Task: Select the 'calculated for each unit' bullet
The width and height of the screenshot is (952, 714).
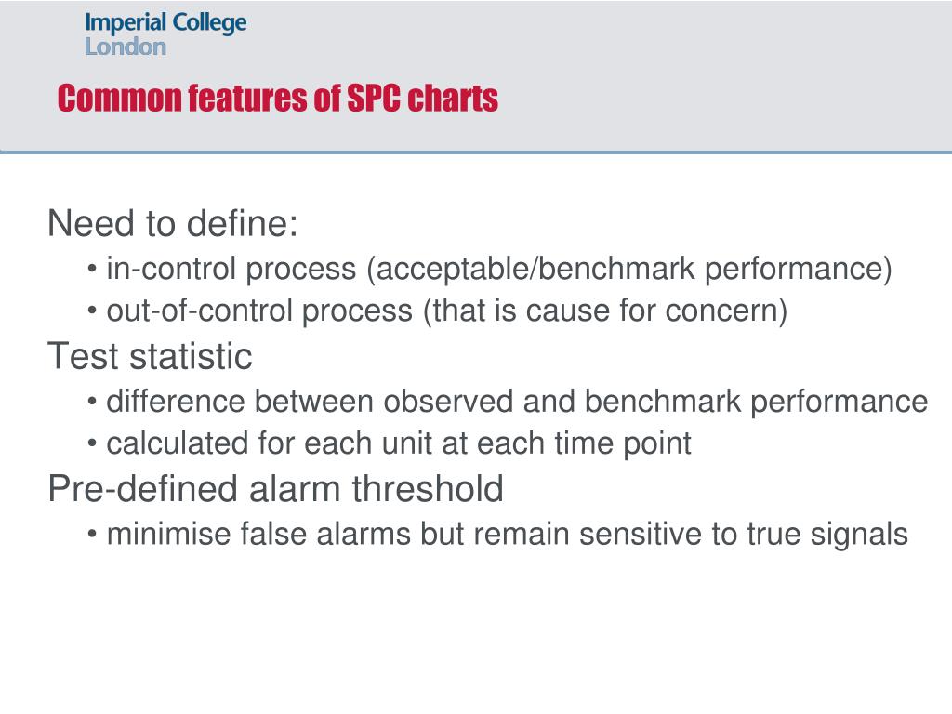Action: [x=390, y=443]
